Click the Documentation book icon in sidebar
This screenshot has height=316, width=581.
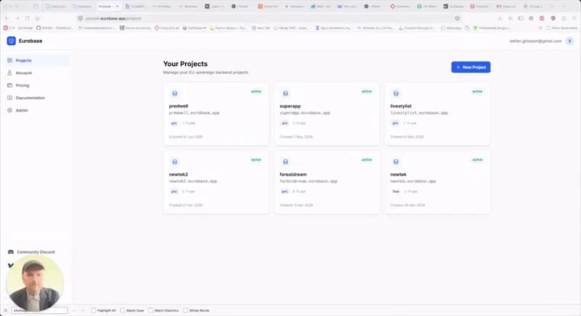point(9,98)
